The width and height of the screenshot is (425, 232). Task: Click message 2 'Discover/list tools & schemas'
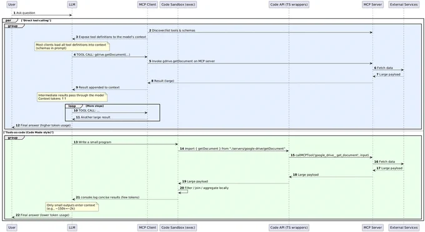coord(172,31)
